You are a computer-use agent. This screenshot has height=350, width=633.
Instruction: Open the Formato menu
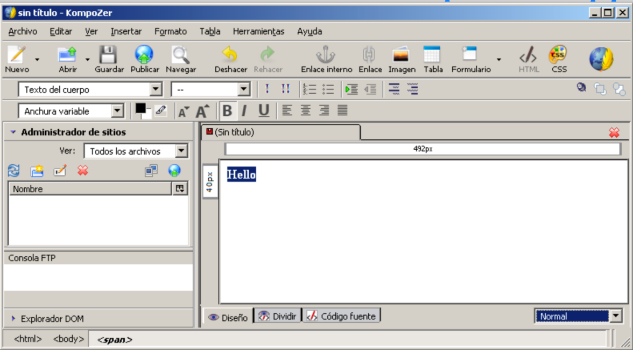[170, 31]
